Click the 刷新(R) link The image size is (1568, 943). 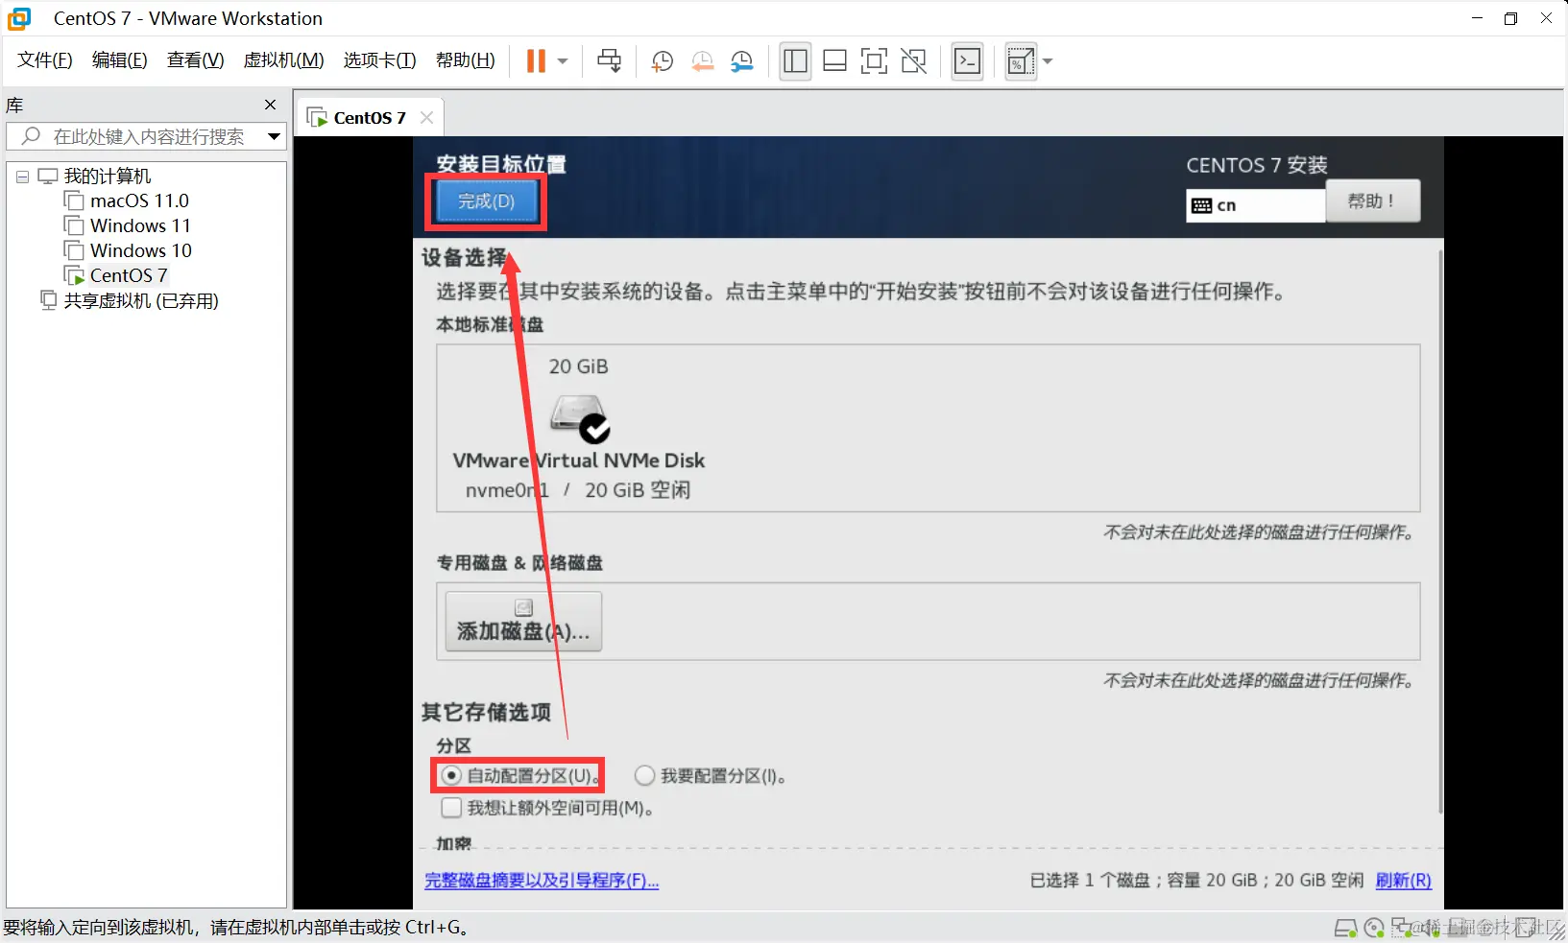click(x=1404, y=881)
